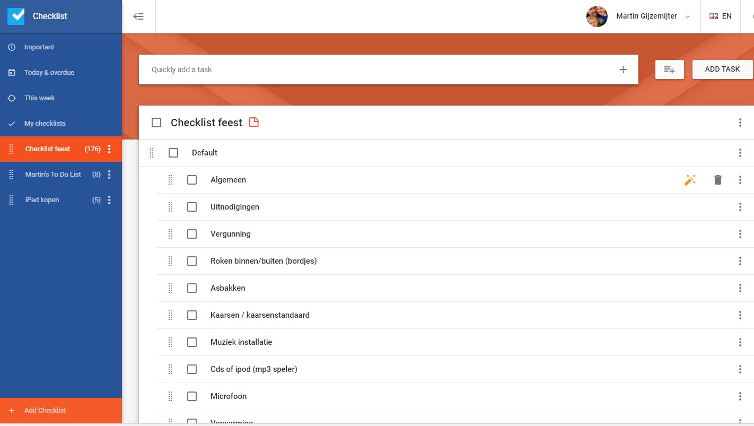Click the Checklist brand name

pyautogui.click(x=50, y=16)
